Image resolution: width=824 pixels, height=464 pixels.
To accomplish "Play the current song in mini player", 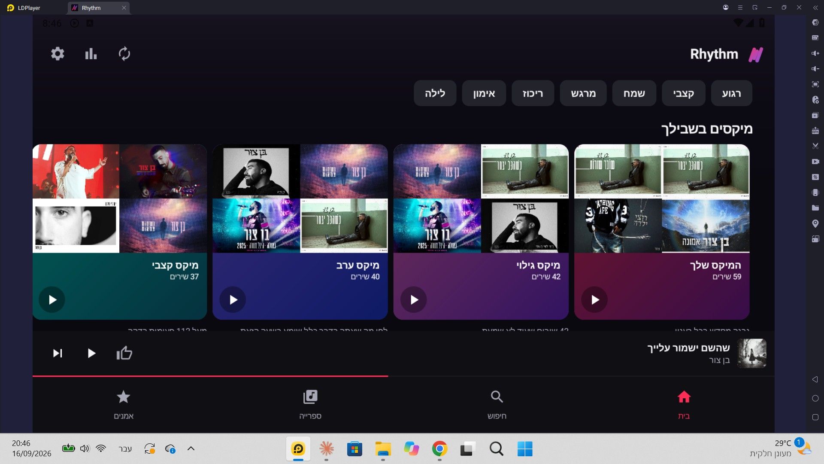I will tap(91, 353).
